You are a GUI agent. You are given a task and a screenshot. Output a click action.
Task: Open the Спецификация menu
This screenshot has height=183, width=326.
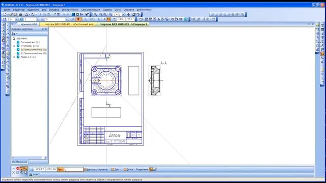click(91, 10)
